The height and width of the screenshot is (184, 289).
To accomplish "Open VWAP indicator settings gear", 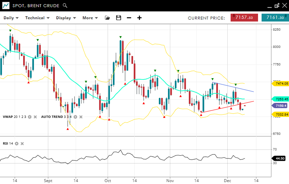I will [x=30, y=117].
